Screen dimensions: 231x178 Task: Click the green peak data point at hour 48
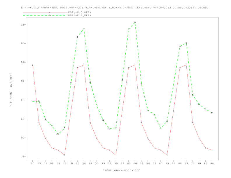pos(135,22)
